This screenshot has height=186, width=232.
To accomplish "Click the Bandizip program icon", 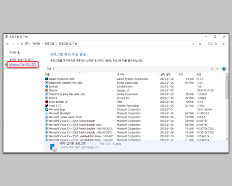I will click(46, 86).
